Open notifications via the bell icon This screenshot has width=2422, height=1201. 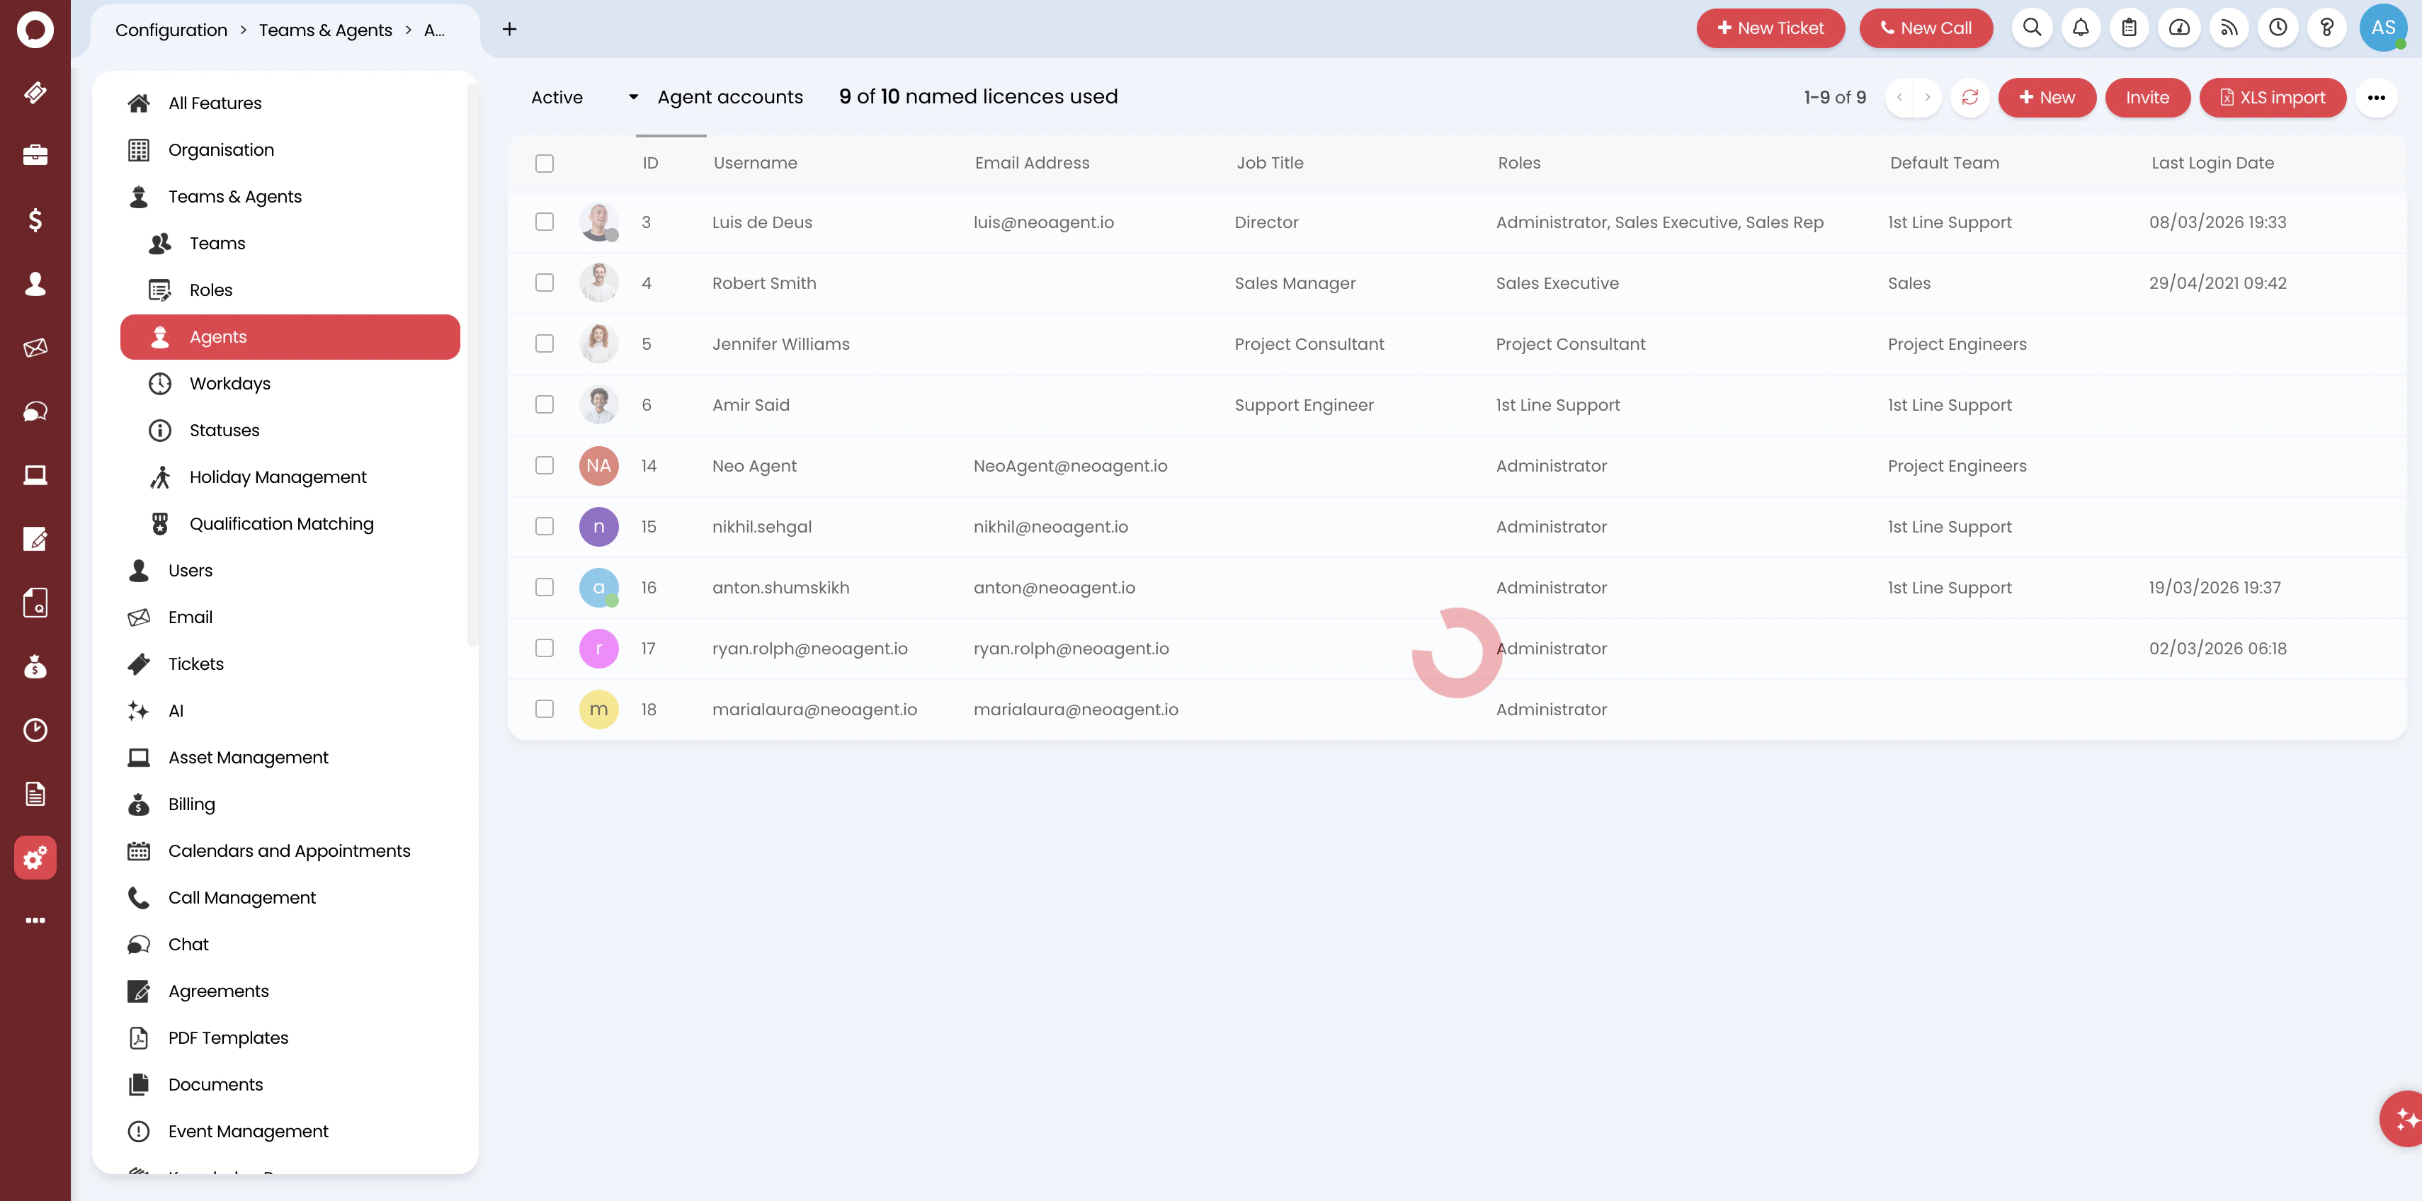tap(2081, 28)
